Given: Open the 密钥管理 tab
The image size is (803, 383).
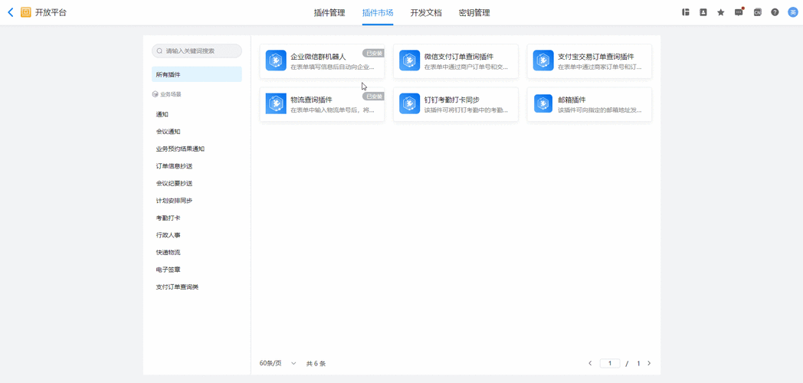Looking at the screenshot, I should coord(474,13).
